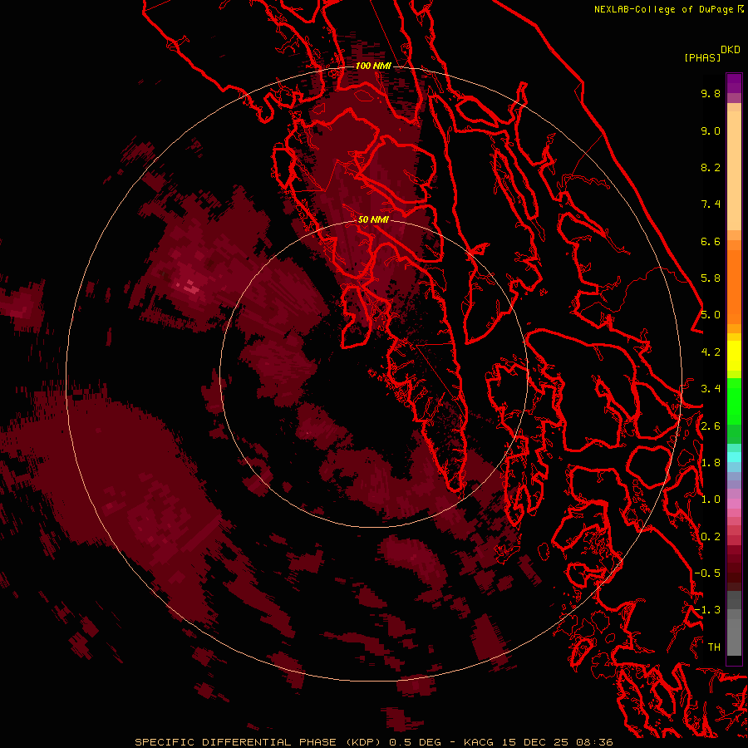Viewport: 748px width, 748px height.
Task: Click the 50 NMI range ring label
Action: click(373, 219)
